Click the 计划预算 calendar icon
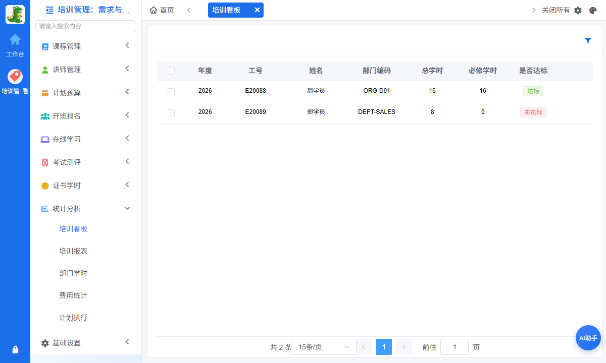The image size is (606, 363). pyautogui.click(x=45, y=93)
